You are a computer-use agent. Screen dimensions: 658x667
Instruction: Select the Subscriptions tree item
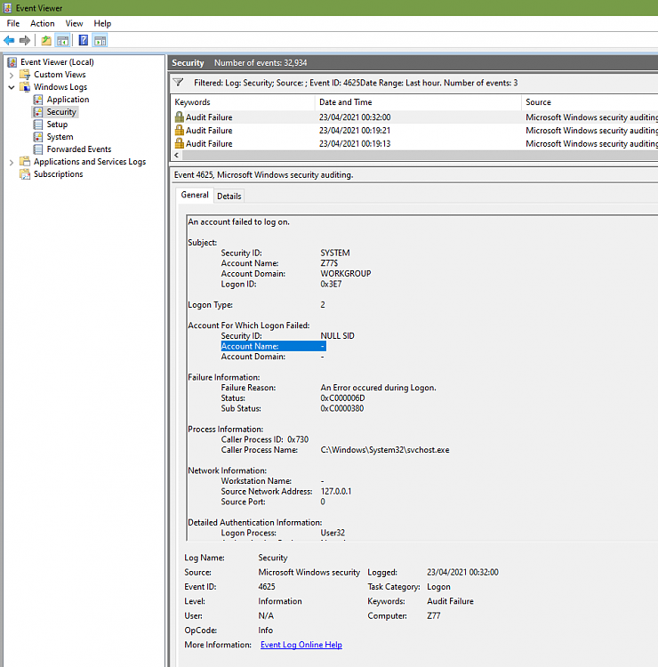pyautogui.click(x=59, y=174)
